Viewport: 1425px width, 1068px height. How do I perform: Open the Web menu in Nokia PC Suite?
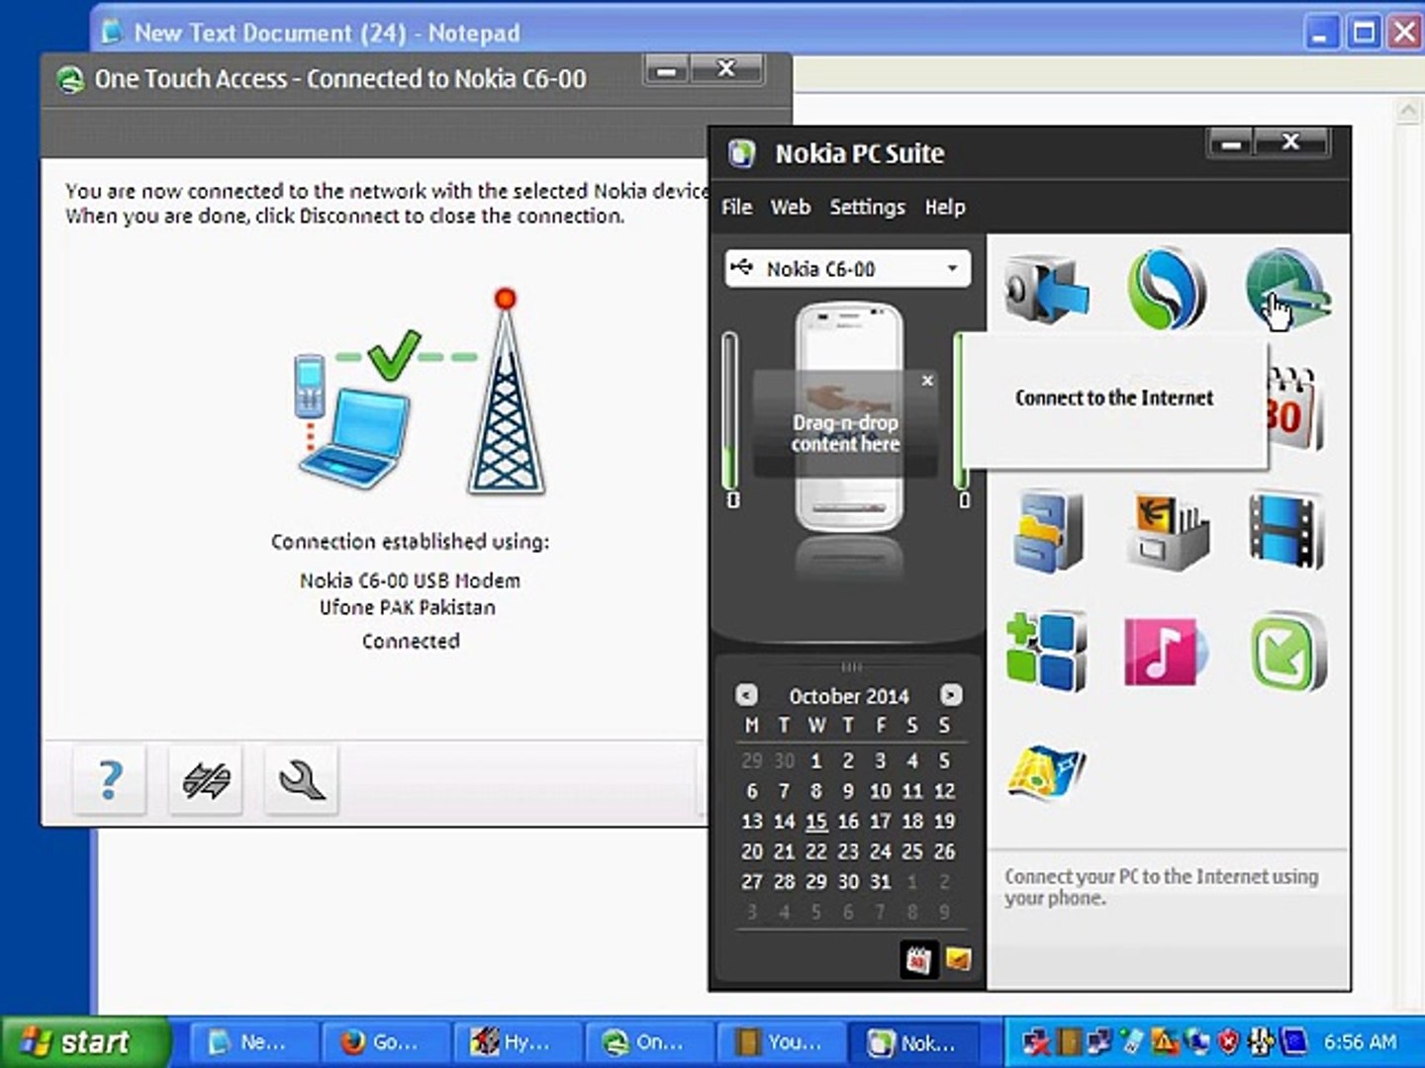click(x=791, y=207)
